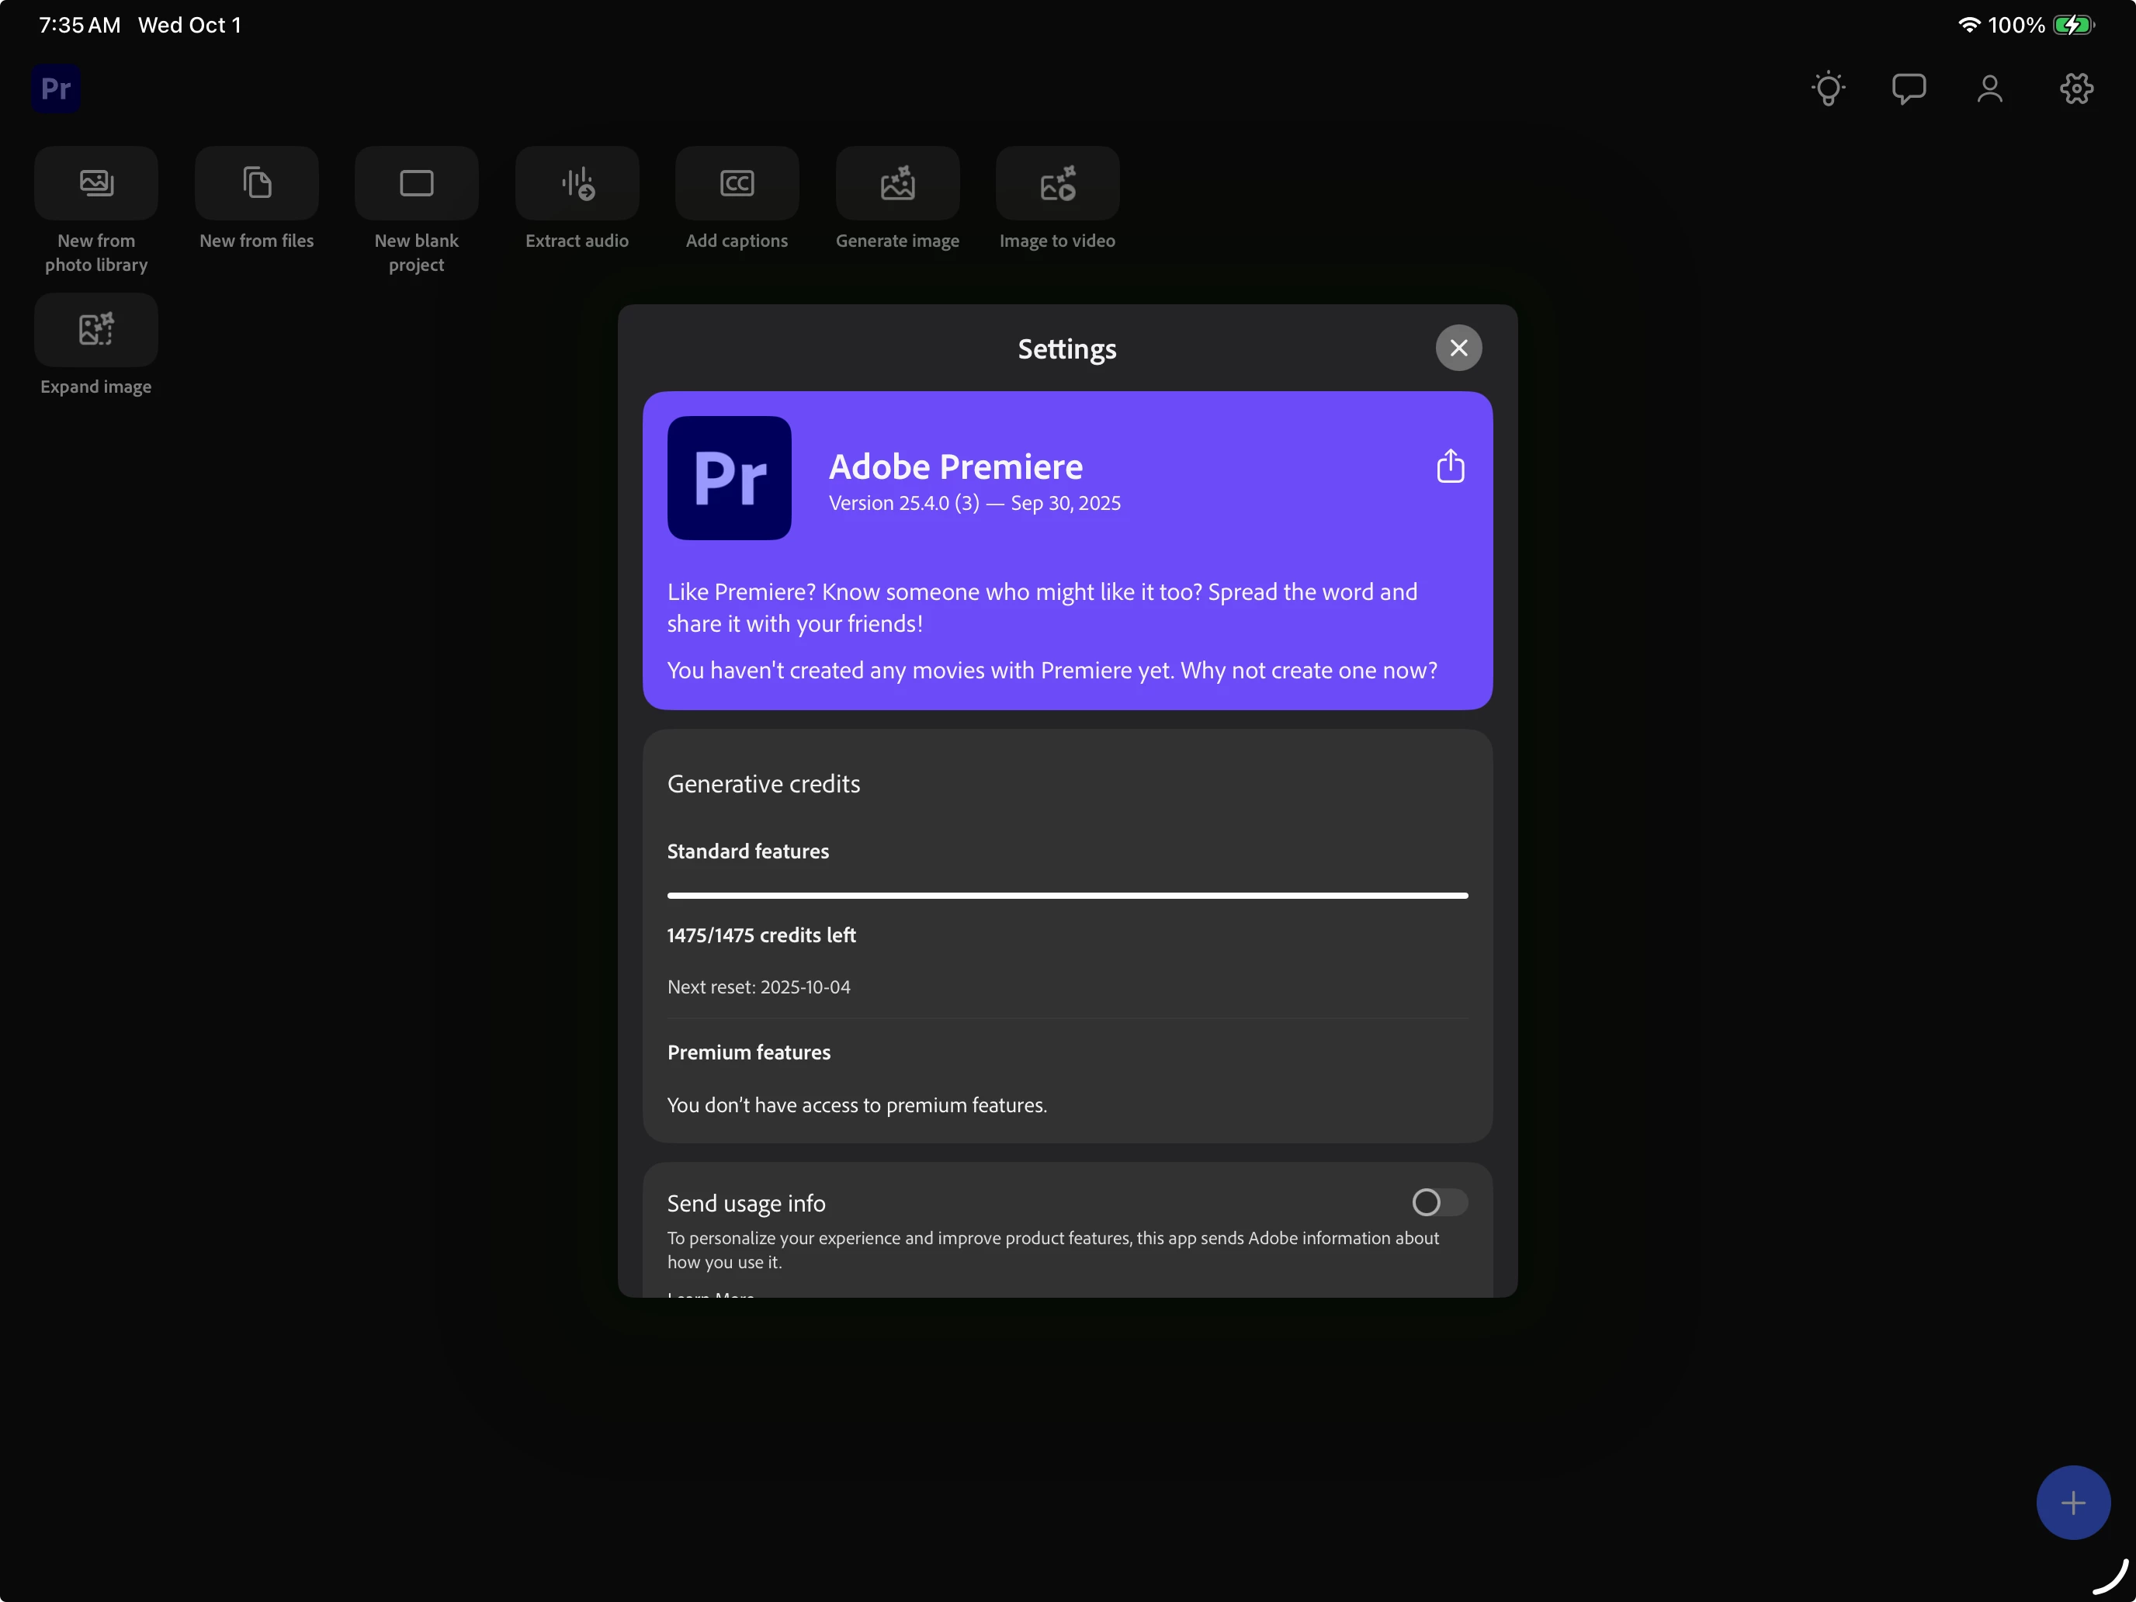
Task: Tap the share icon in the Premiere banner
Action: pos(1449,466)
